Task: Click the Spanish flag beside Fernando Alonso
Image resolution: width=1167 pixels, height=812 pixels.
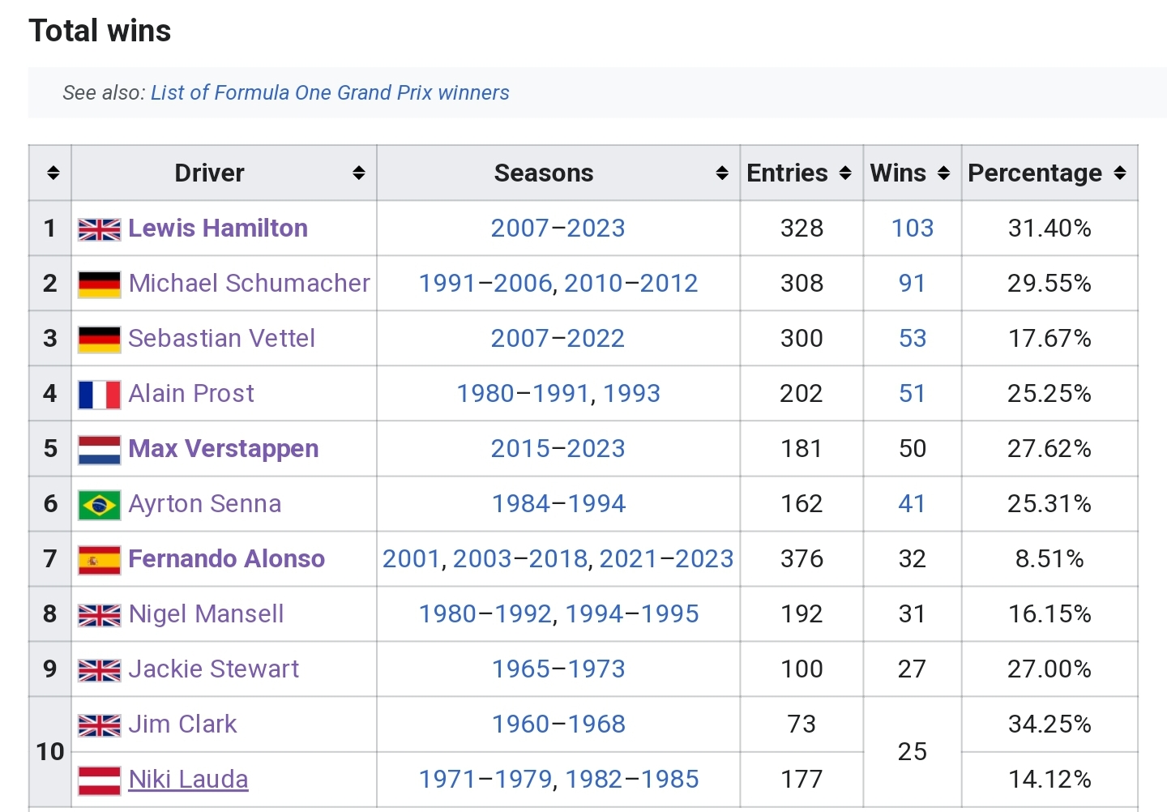Action: (x=100, y=559)
